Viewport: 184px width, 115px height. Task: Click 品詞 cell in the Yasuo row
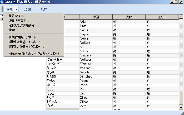click(x=129, y=81)
